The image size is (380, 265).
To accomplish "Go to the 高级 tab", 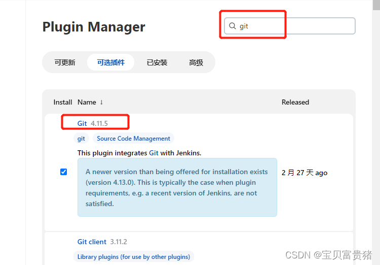I will (x=196, y=62).
